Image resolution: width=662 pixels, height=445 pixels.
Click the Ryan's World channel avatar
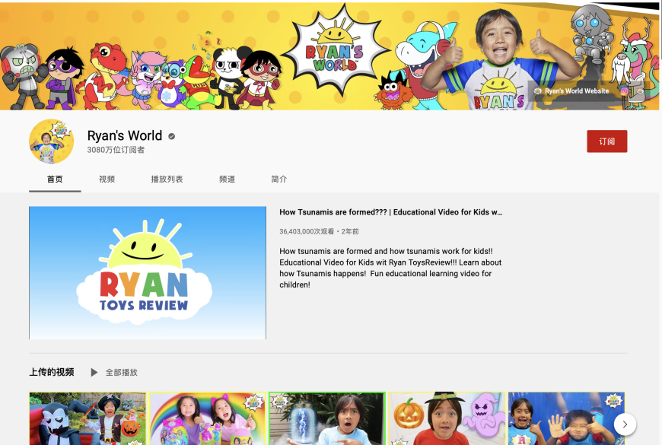[x=51, y=141]
